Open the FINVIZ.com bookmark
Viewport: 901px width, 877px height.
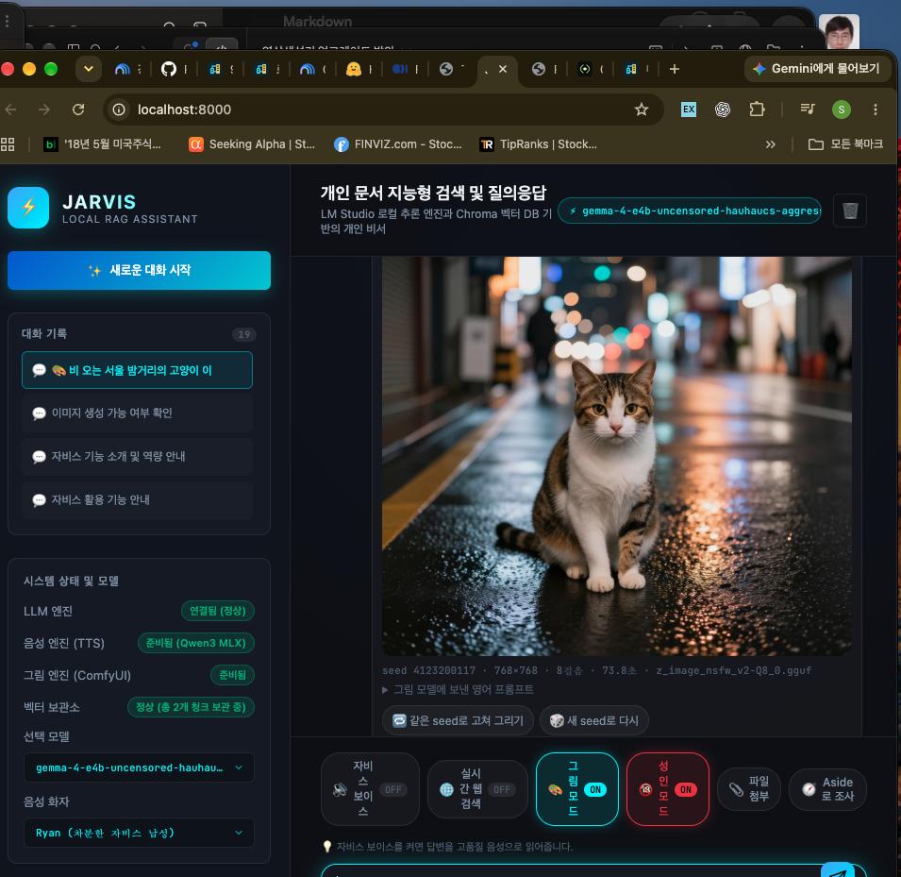398,144
